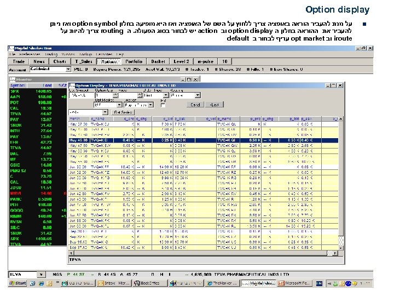Click the p_name column header
The height and width of the screenshot is (296, 394).
228,119
